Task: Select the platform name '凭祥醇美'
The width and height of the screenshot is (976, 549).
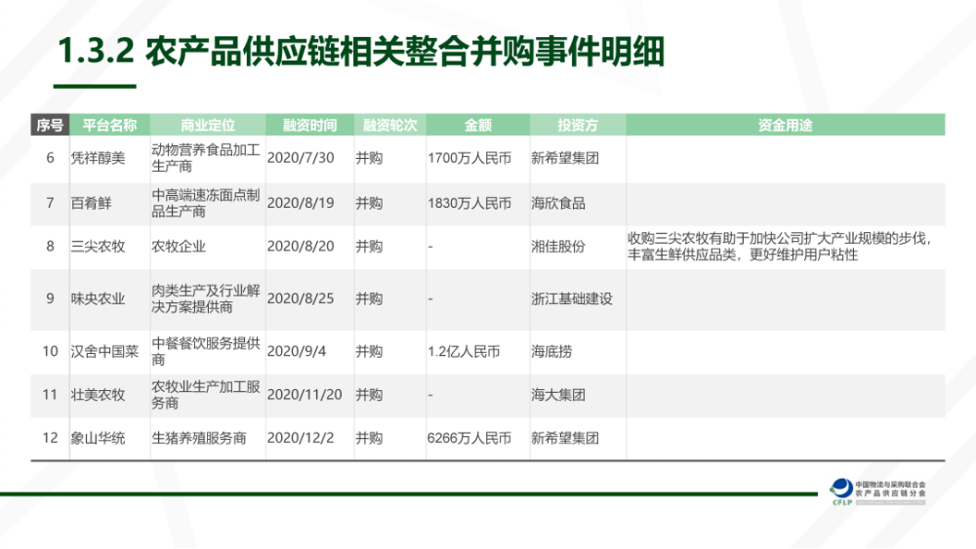Action: [98, 158]
